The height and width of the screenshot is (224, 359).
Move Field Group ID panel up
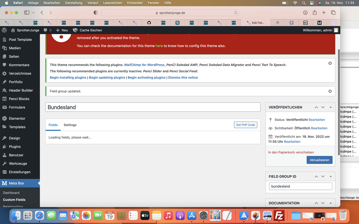pos(316,176)
